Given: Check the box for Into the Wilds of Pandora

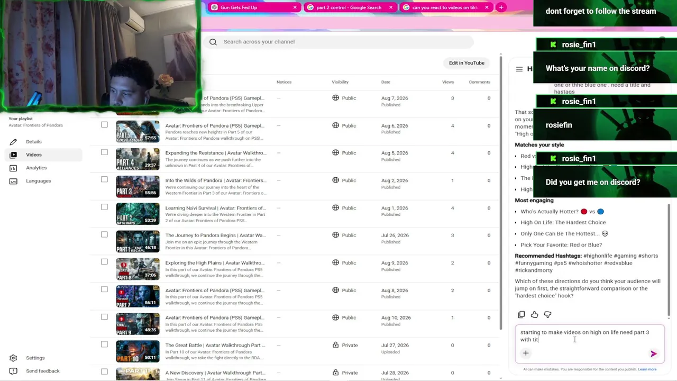Looking at the screenshot, I should click(104, 179).
